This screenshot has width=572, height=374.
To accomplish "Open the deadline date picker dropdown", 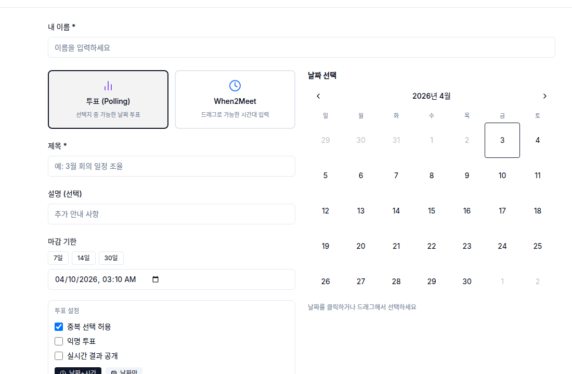I will [x=154, y=279].
